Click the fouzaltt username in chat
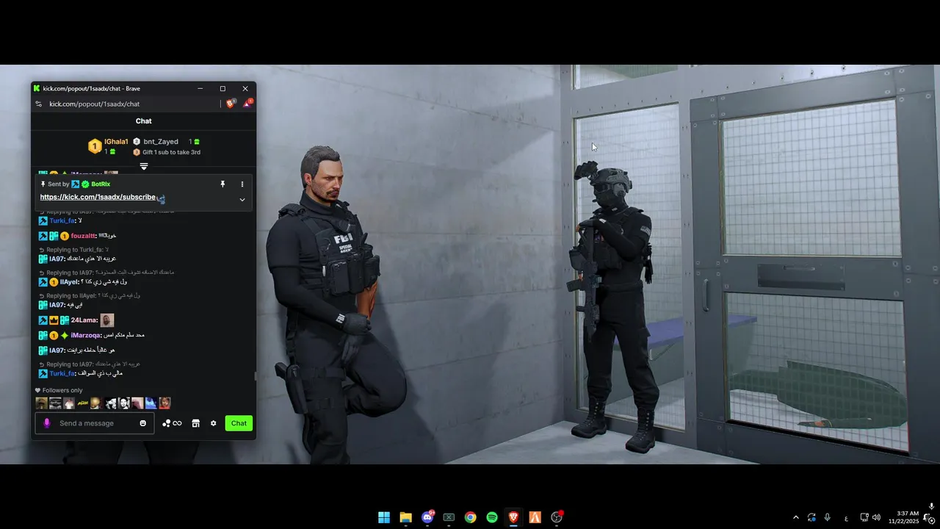Viewport: 940px width, 529px height. 83,236
